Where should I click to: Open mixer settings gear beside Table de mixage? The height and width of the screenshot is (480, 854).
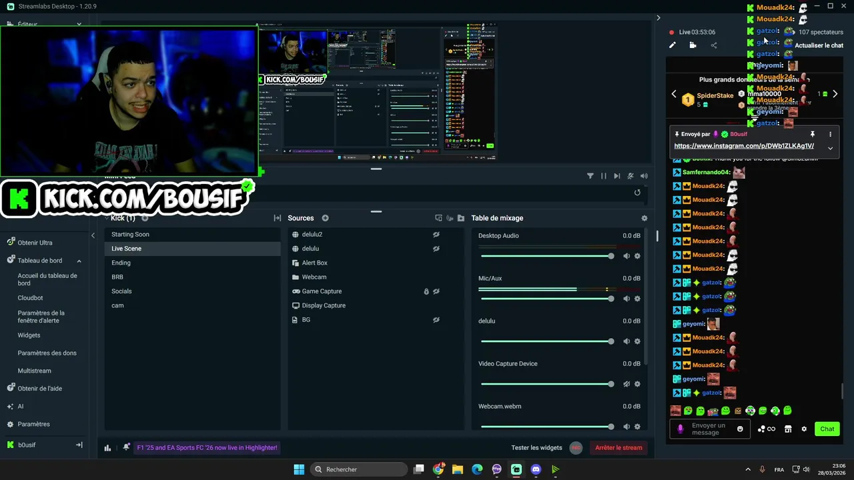click(644, 218)
